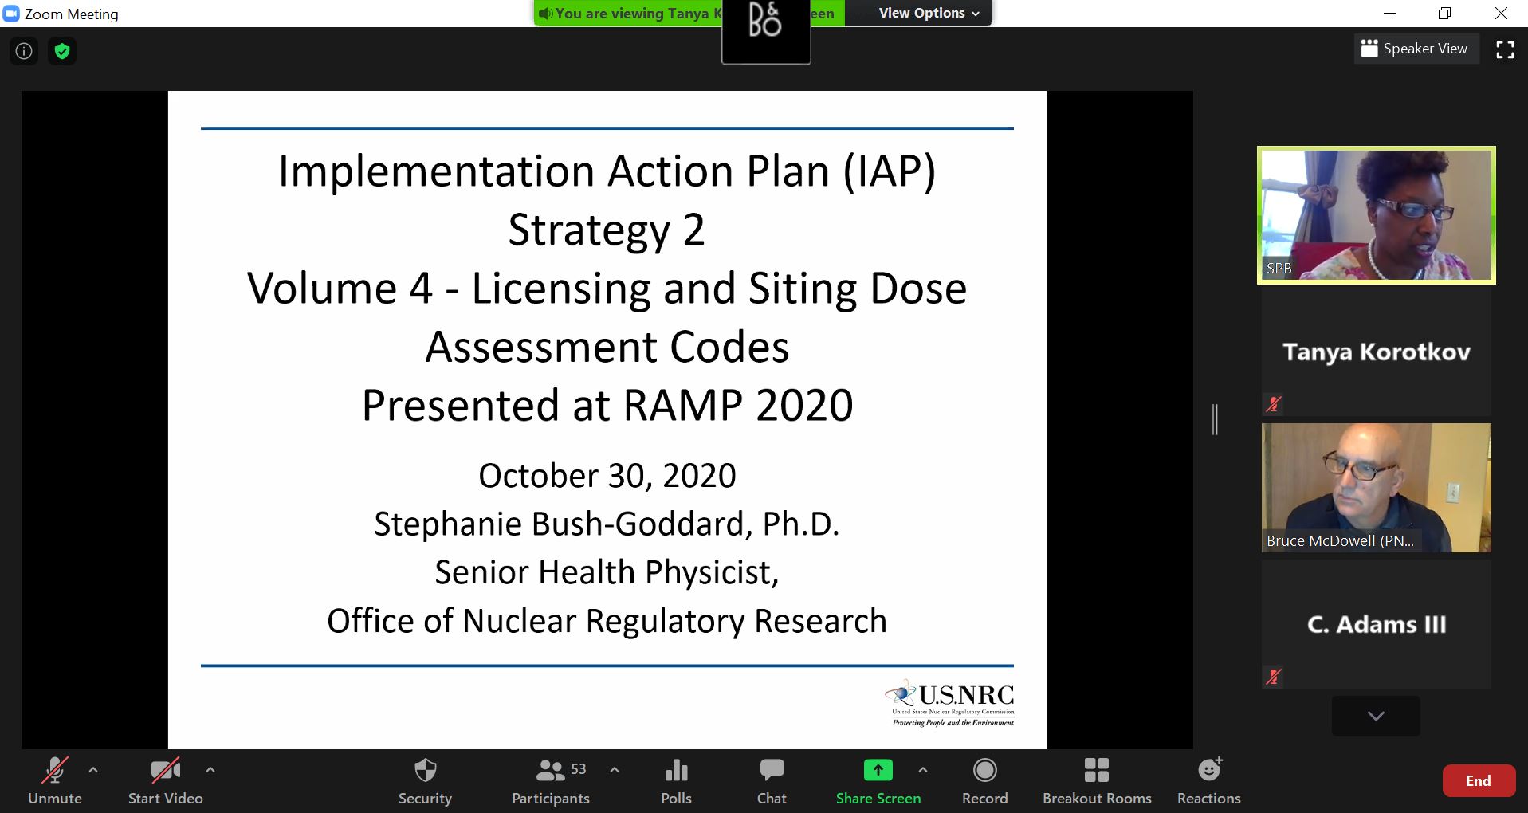Open share options arrow beside Share Screen

pos(923,770)
